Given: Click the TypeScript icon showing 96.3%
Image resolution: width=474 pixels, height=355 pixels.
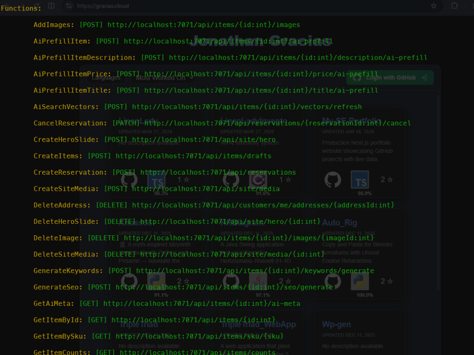Looking at the screenshot, I should (x=156, y=179).
